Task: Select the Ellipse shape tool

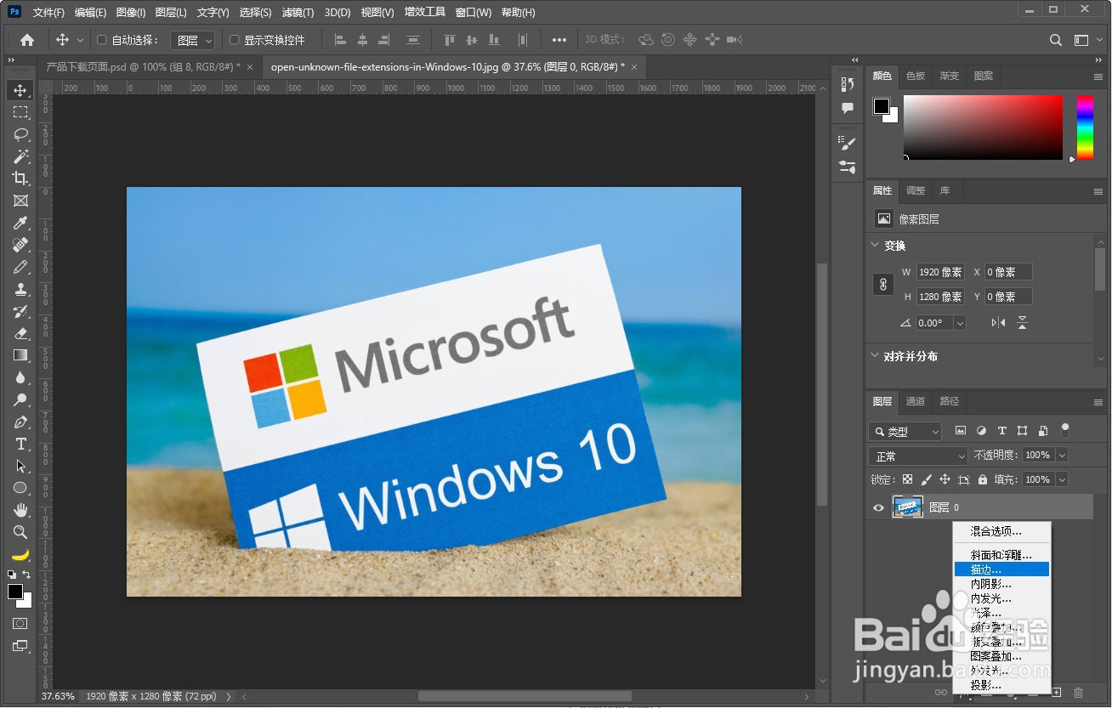Action: click(20, 488)
